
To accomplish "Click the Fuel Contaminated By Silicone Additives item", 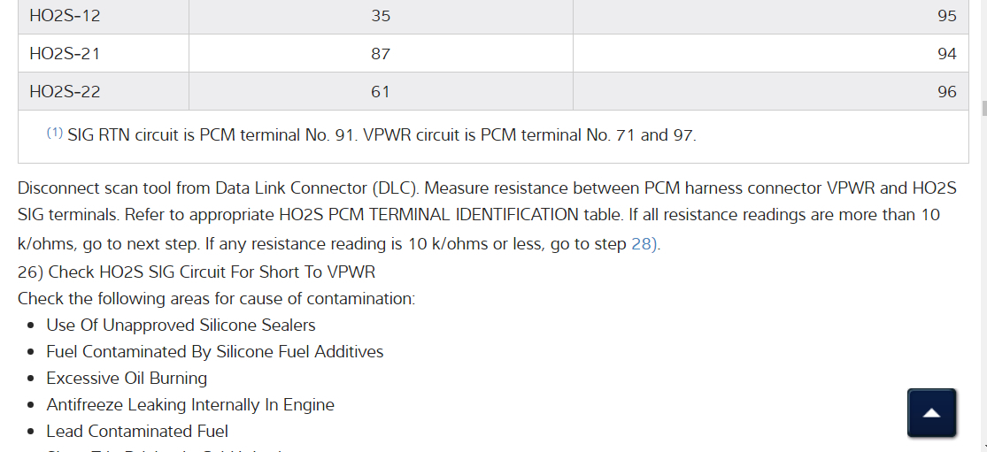I will 215,351.
